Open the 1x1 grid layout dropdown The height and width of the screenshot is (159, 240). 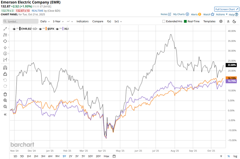(118, 22)
